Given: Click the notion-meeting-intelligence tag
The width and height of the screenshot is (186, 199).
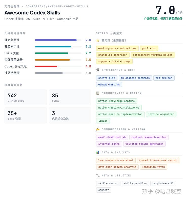Looking at the screenshot, I should click(119, 108).
